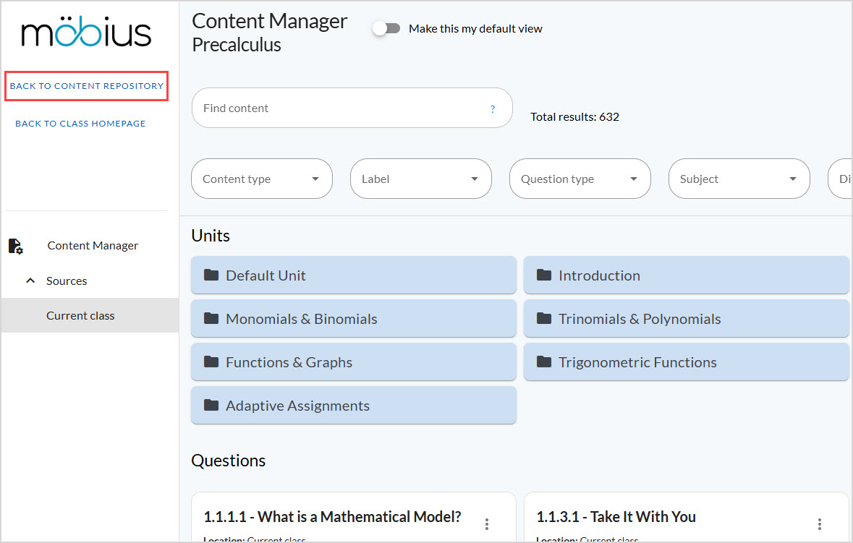Image resolution: width=853 pixels, height=543 pixels.
Task: Click the search help question mark icon
Action: pos(493,109)
